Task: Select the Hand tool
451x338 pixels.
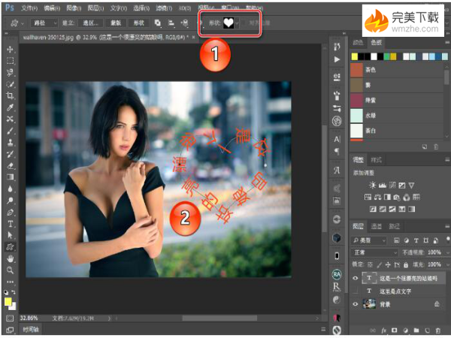Action: point(10,258)
